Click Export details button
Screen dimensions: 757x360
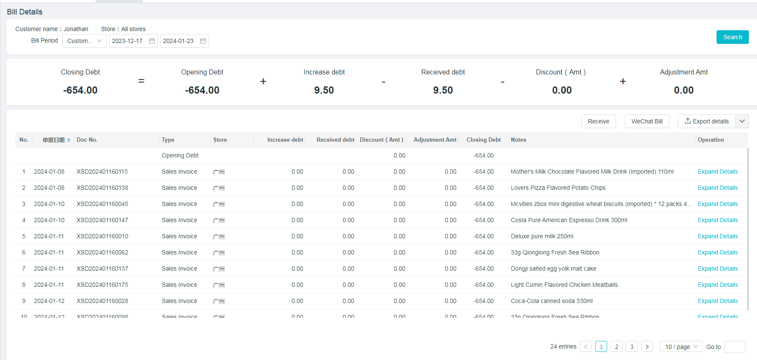tap(706, 121)
